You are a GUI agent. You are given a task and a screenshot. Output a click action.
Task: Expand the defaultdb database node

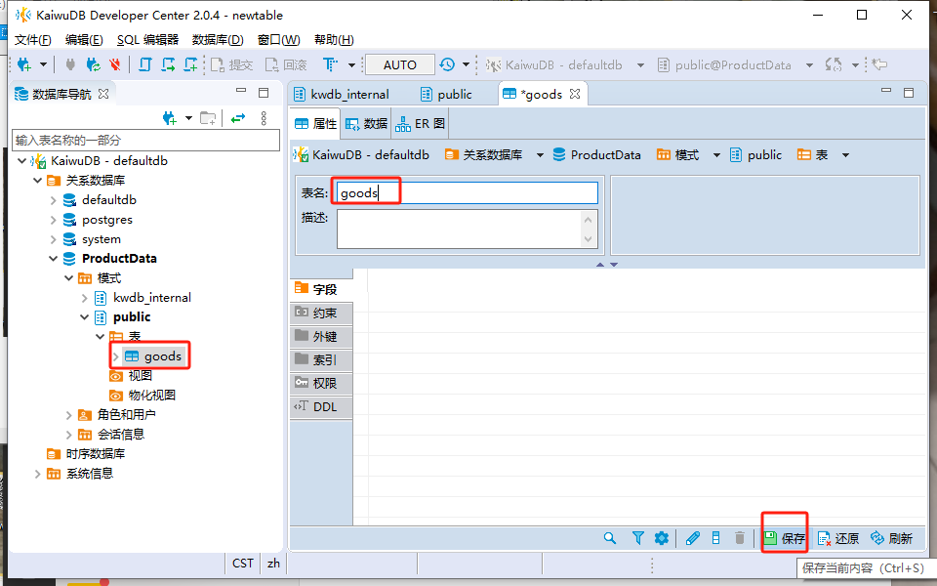pyautogui.click(x=53, y=200)
